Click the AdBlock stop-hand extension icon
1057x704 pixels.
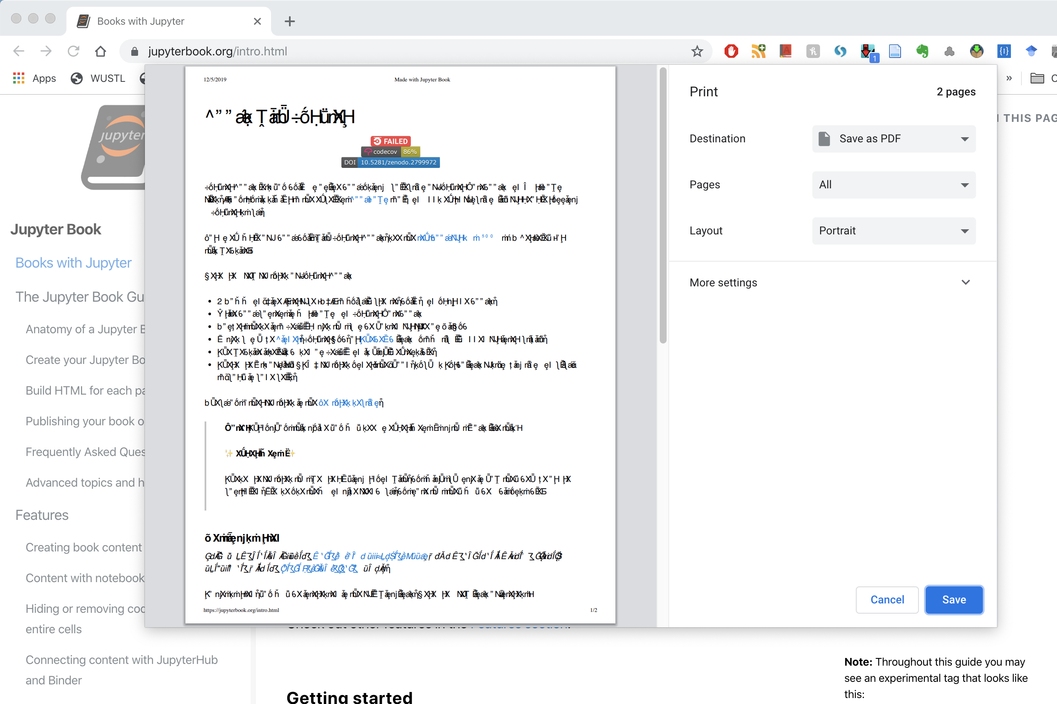[731, 51]
